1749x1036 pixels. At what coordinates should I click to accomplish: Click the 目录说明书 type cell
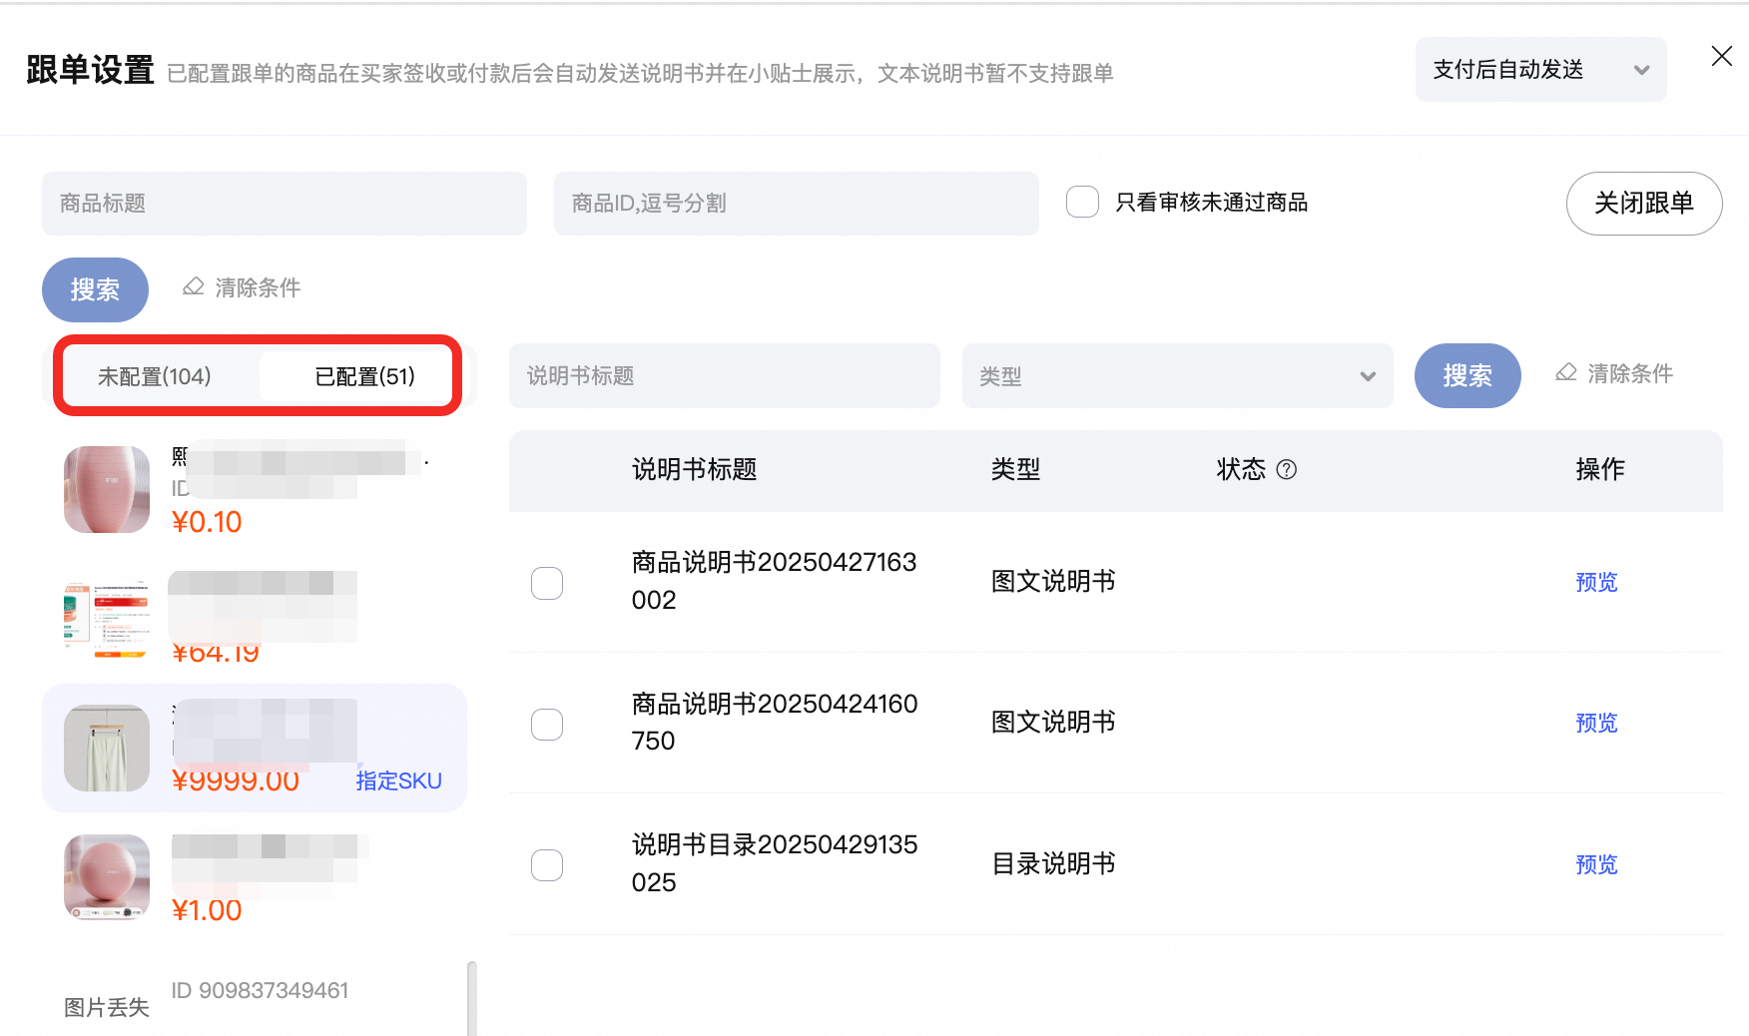coord(1053,864)
